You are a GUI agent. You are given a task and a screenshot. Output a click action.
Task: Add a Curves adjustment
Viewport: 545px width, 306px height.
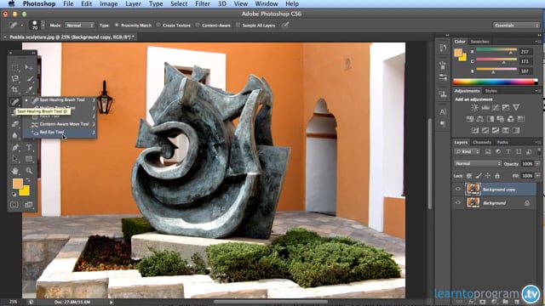point(496,108)
